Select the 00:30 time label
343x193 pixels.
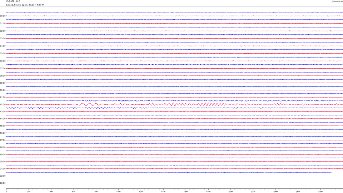(3, 16)
